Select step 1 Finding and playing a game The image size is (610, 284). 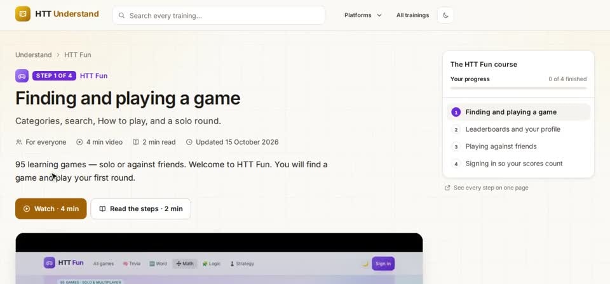tap(518, 112)
